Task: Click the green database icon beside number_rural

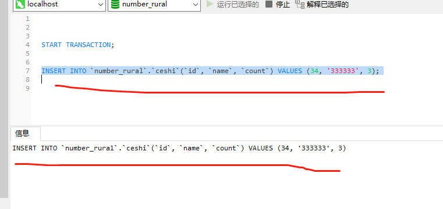Action: point(115,4)
